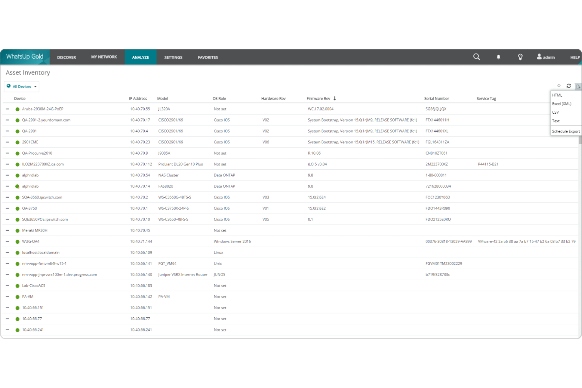Open the All Devices filter dropdown
582x388 pixels.
click(35, 86)
